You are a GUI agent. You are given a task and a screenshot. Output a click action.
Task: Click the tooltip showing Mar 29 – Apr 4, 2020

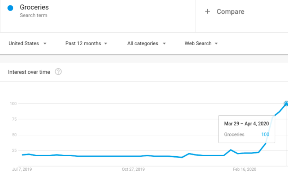click(x=247, y=129)
